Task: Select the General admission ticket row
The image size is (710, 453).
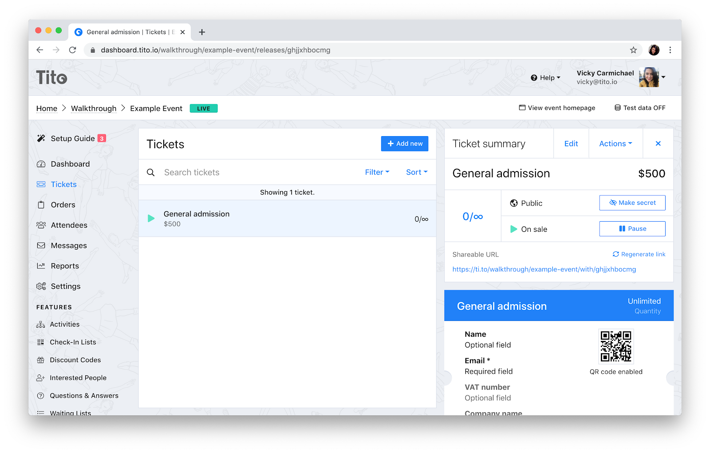Action: click(288, 219)
